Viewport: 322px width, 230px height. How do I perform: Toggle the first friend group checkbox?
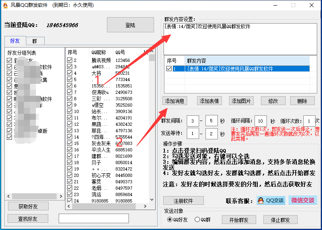tap(9, 60)
